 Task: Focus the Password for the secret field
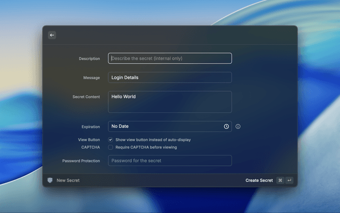coord(170,160)
